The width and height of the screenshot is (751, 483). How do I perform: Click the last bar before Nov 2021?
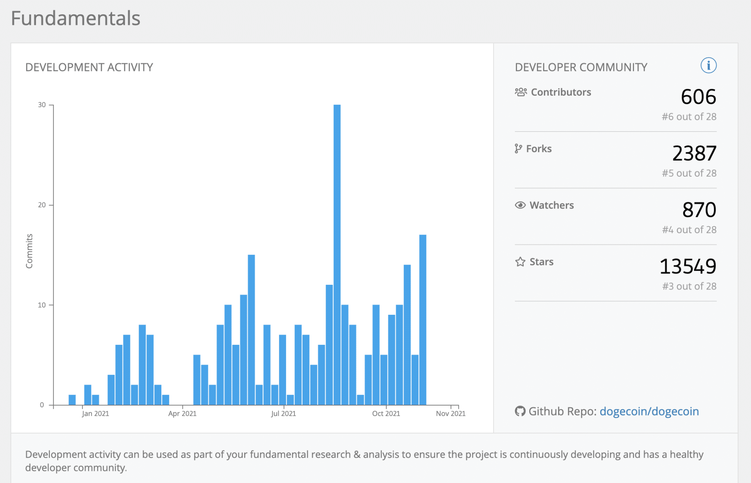[x=423, y=320]
